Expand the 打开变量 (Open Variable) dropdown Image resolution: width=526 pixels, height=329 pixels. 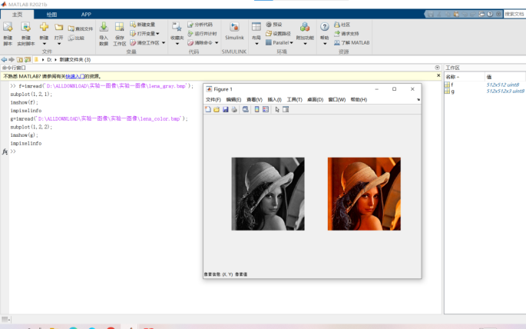[157, 34]
